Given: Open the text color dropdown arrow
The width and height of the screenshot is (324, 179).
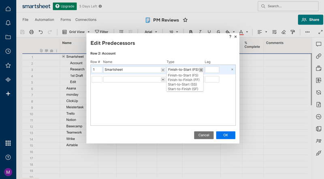Looking at the screenshot, I should click(247, 32).
